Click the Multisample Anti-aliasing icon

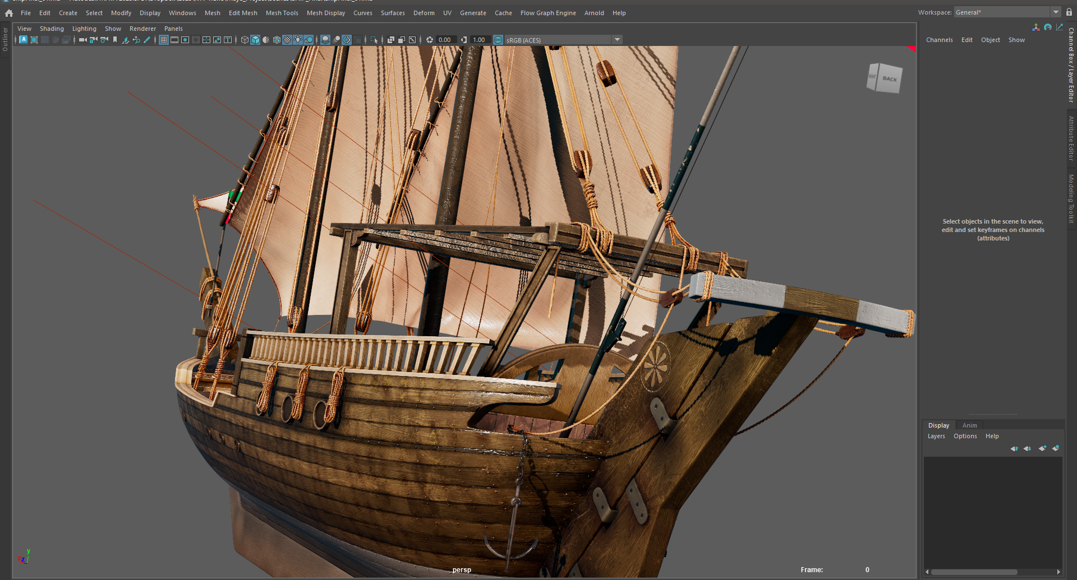pos(347,40)
